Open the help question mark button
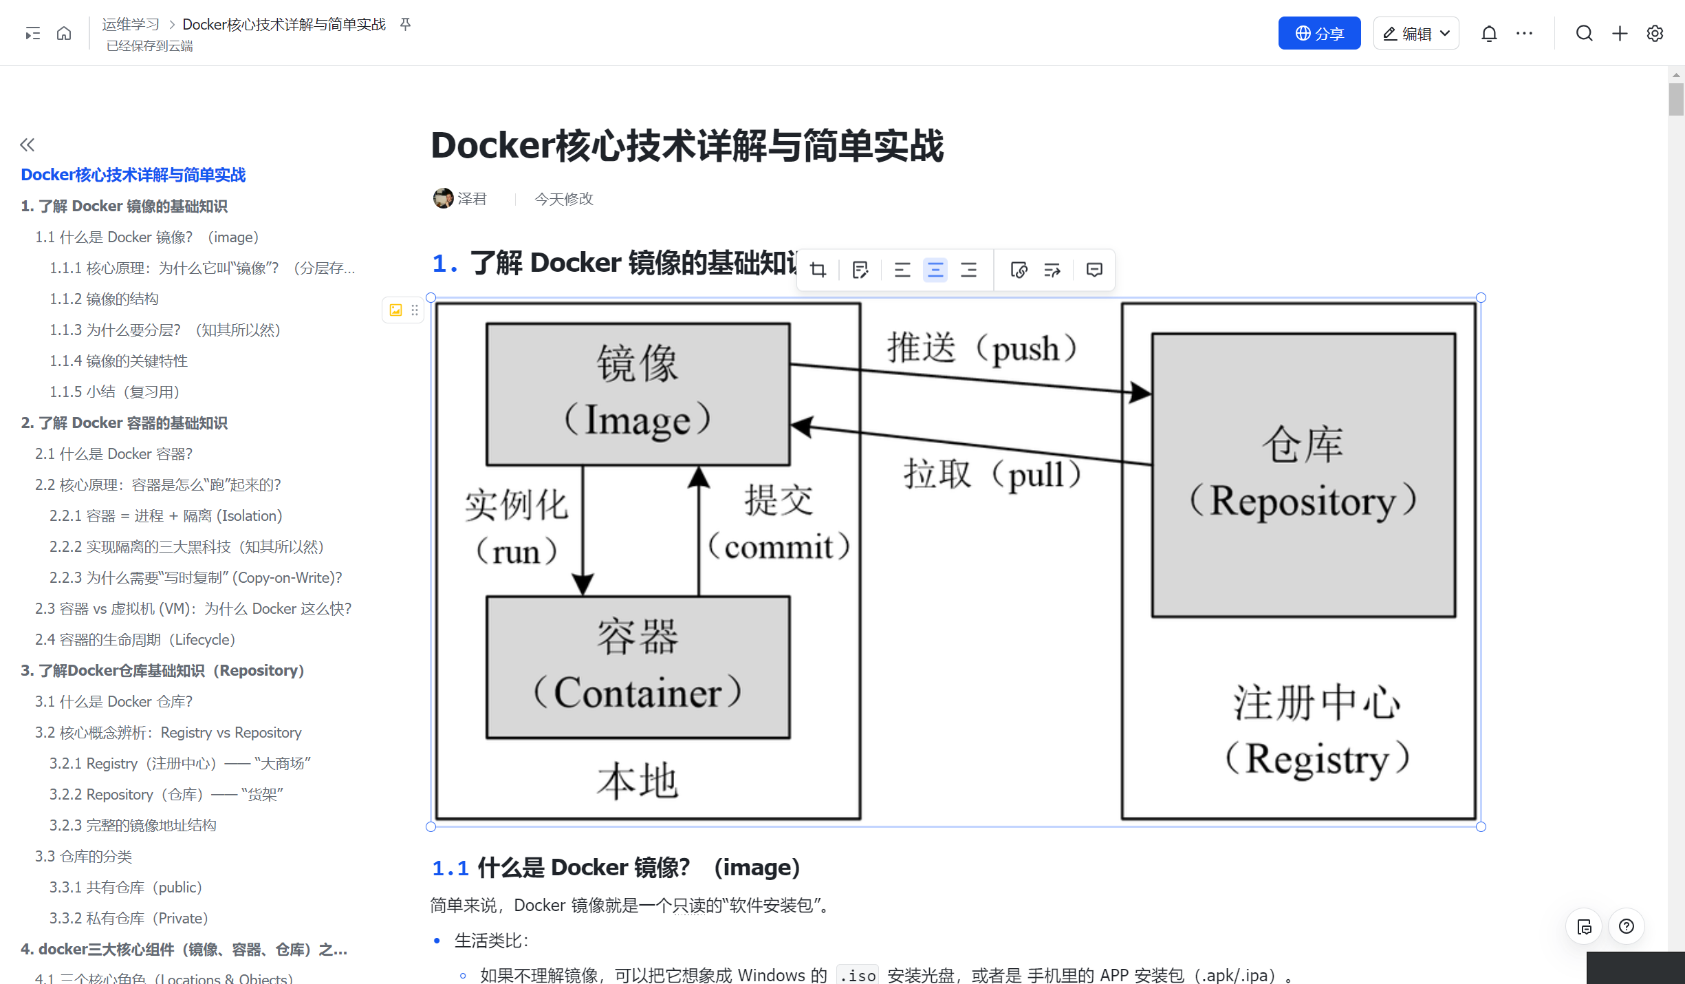Image resolution: width=1685 pixels, height=984 pixels. tap(1626, 926)
